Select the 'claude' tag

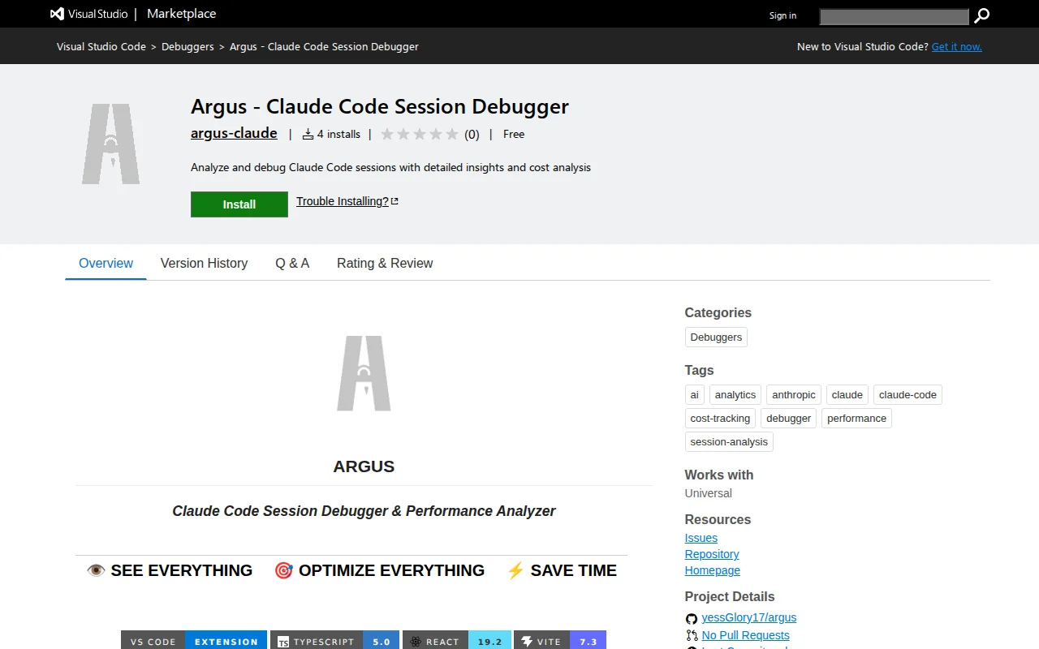(x=847, y=394)
